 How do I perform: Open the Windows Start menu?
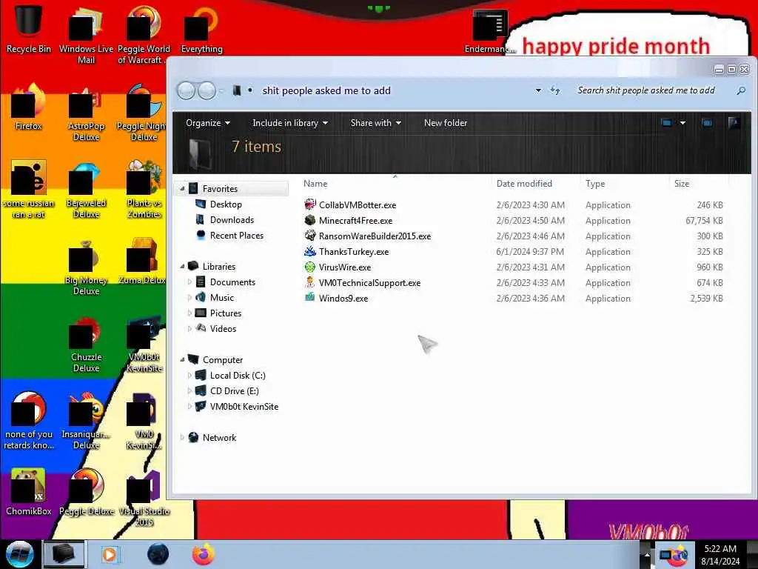(19, 554)
